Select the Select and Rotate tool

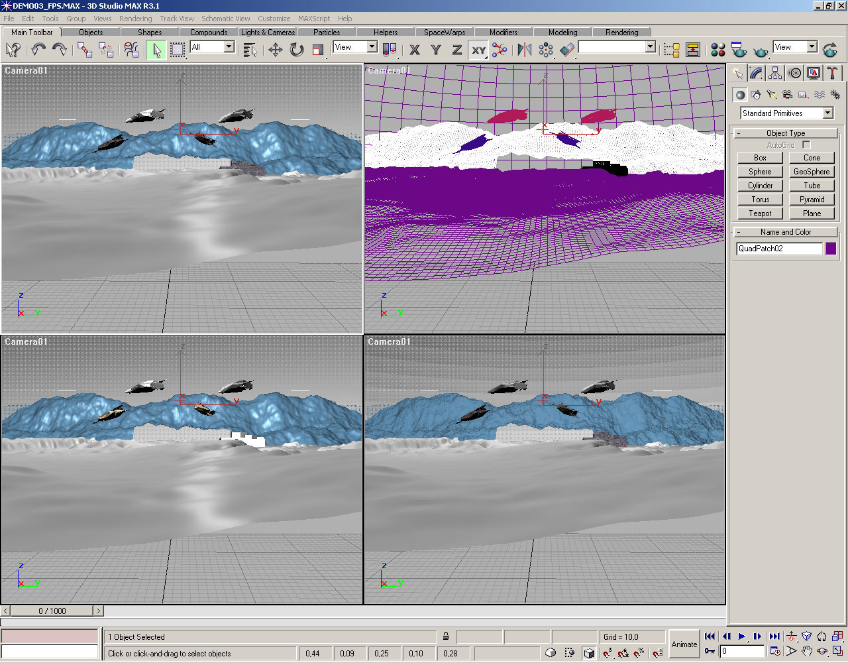pyautogui.click(x=297, y=50)
